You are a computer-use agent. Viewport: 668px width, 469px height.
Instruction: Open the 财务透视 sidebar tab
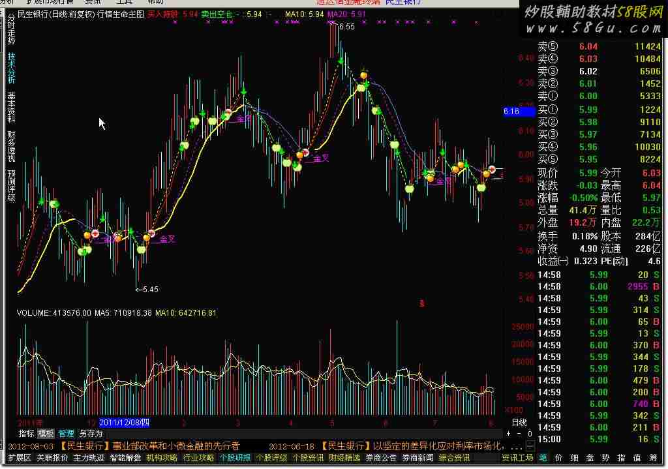tap(11, 146)
